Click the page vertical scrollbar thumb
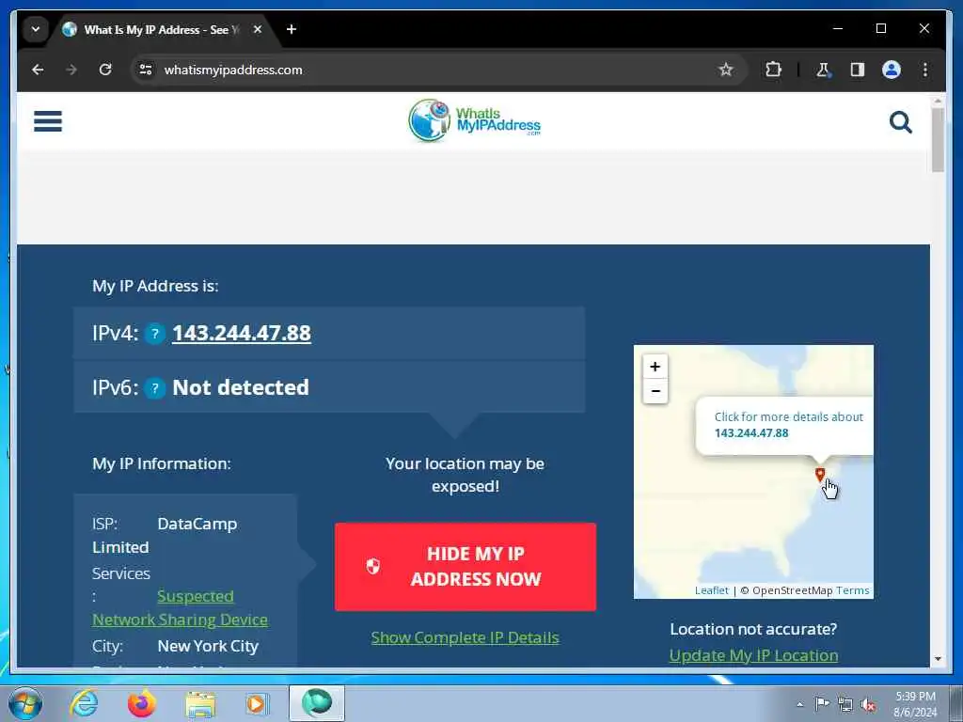 [x=938, y=140]
